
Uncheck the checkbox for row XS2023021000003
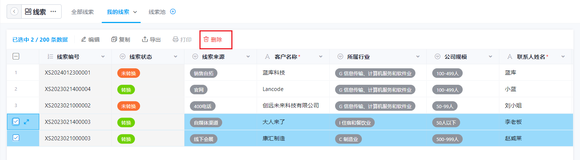[16, 138]
